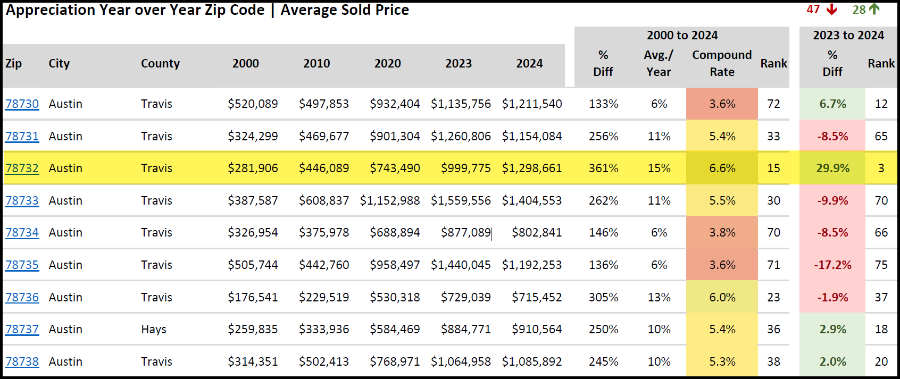The height and width of the screenshot is (379, 900).
Task: Click the green up arrow beside 28
Action: tap(874, 9)
